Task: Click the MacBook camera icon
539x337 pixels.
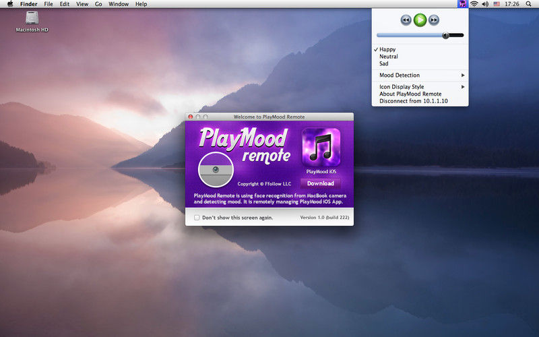Action: point(216,170)
